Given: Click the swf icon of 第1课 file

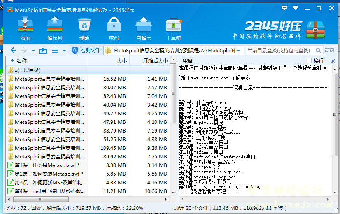Looking at the screenshot, I should [10, 165].
